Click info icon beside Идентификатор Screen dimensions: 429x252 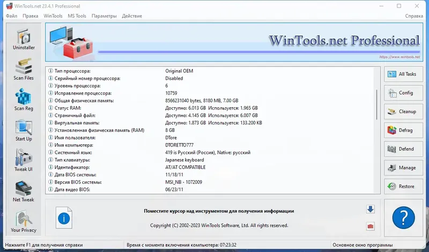(50, 167)
